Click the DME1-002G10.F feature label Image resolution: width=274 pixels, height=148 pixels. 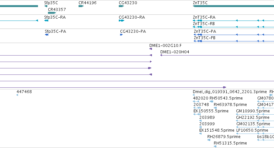[x=165, y=46]
